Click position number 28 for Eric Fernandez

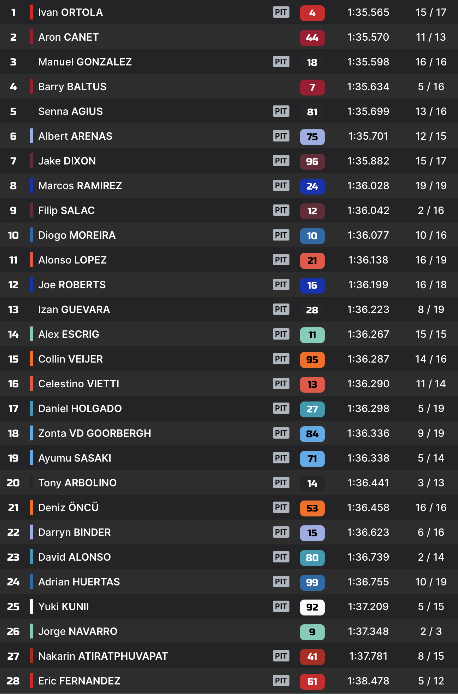13,681
